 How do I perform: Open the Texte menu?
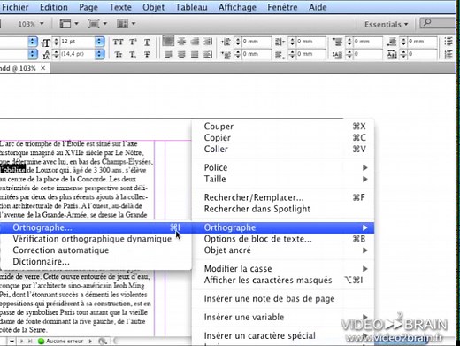(x=120, y=7)
